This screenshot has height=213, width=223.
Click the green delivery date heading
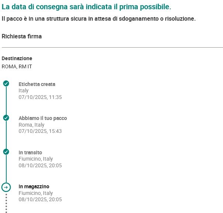(86, 7)
